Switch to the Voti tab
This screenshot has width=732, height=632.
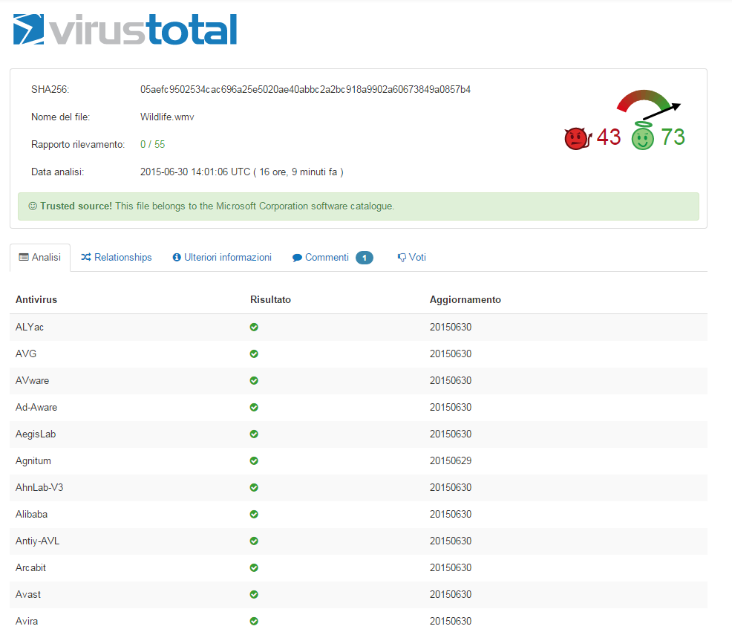(412, 258)
